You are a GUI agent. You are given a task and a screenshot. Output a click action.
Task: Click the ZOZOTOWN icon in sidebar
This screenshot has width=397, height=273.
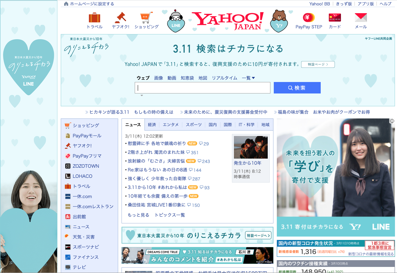coord(68,166)
